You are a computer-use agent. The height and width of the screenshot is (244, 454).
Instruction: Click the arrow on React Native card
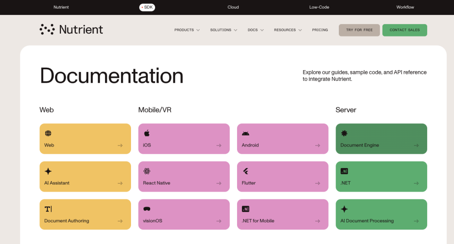coord(219,183)
